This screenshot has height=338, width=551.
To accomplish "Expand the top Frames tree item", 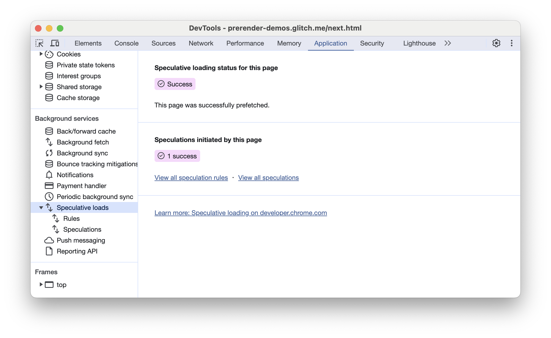I will click(41, 285).
